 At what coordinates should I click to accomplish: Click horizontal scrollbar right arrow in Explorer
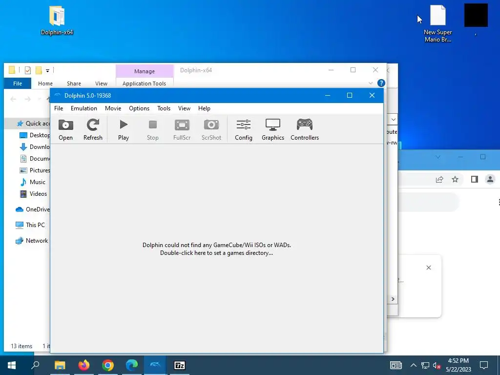coord(393,299)
